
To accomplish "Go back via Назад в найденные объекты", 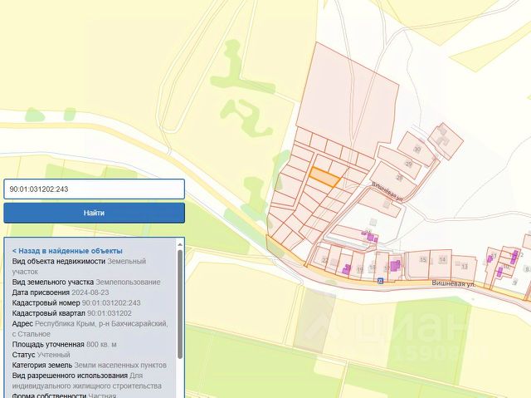I will click(x=67, y=251).
